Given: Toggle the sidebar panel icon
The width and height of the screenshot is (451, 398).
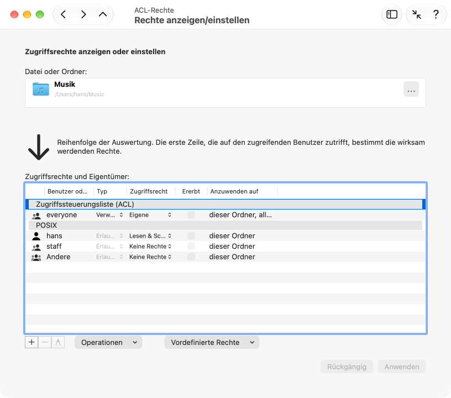Looking at the screenshot, I should click(x=392, y=14).
